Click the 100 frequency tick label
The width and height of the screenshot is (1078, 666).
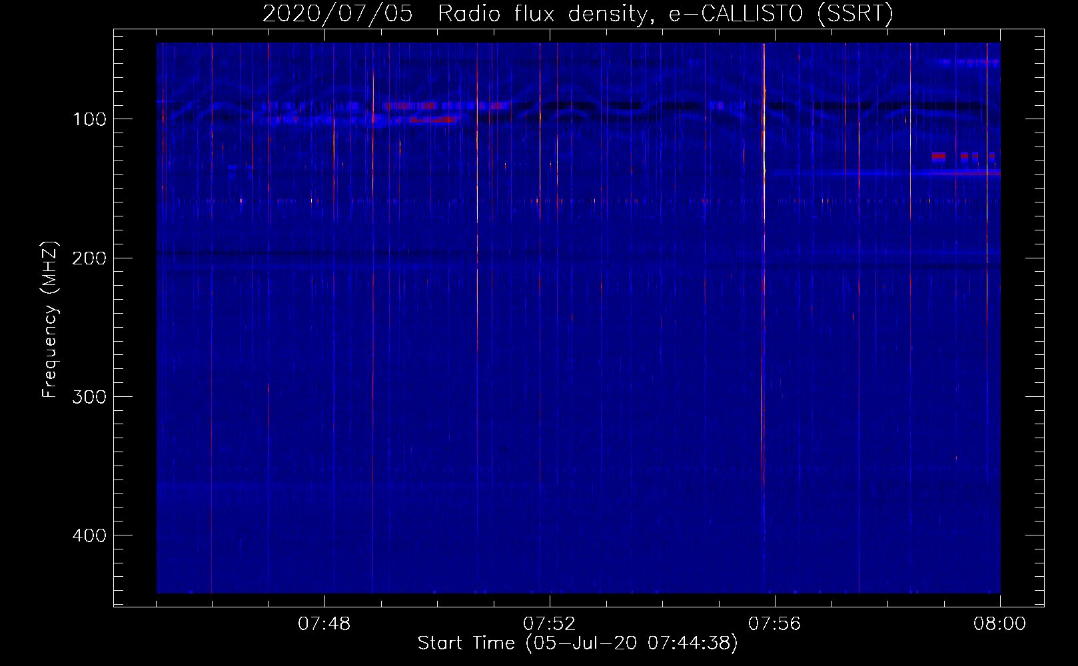90,119
